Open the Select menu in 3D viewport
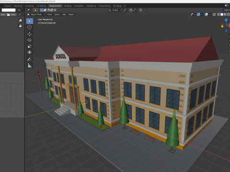Screen dimensions: 230x172 tap(57, 14)
